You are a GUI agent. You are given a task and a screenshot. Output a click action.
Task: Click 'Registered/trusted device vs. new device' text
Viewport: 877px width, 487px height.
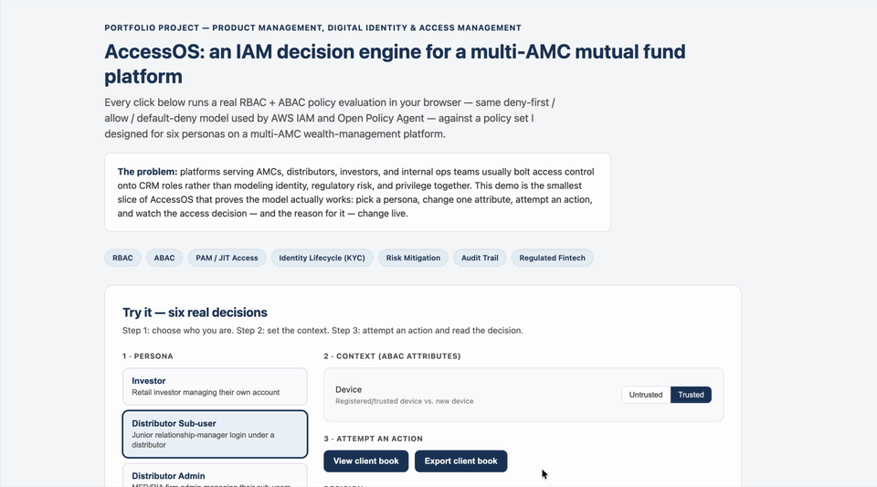tap(405, 401)
